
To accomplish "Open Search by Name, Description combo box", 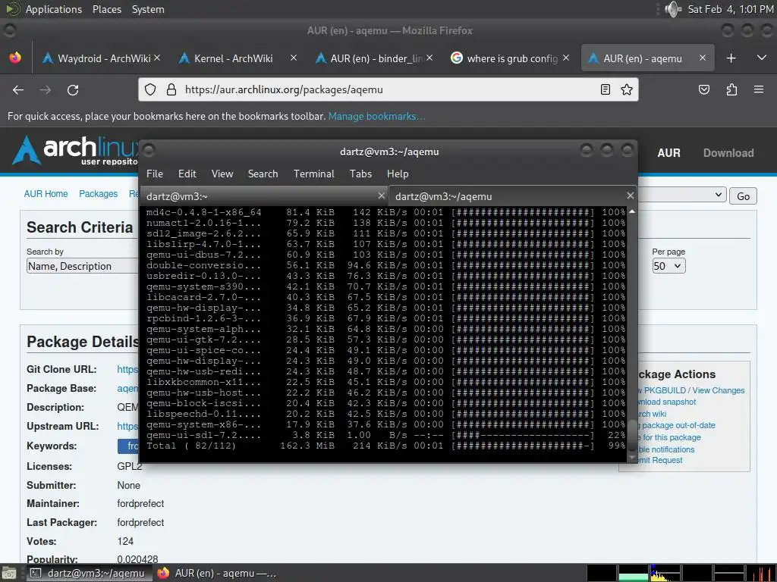I will pos(82,266).
